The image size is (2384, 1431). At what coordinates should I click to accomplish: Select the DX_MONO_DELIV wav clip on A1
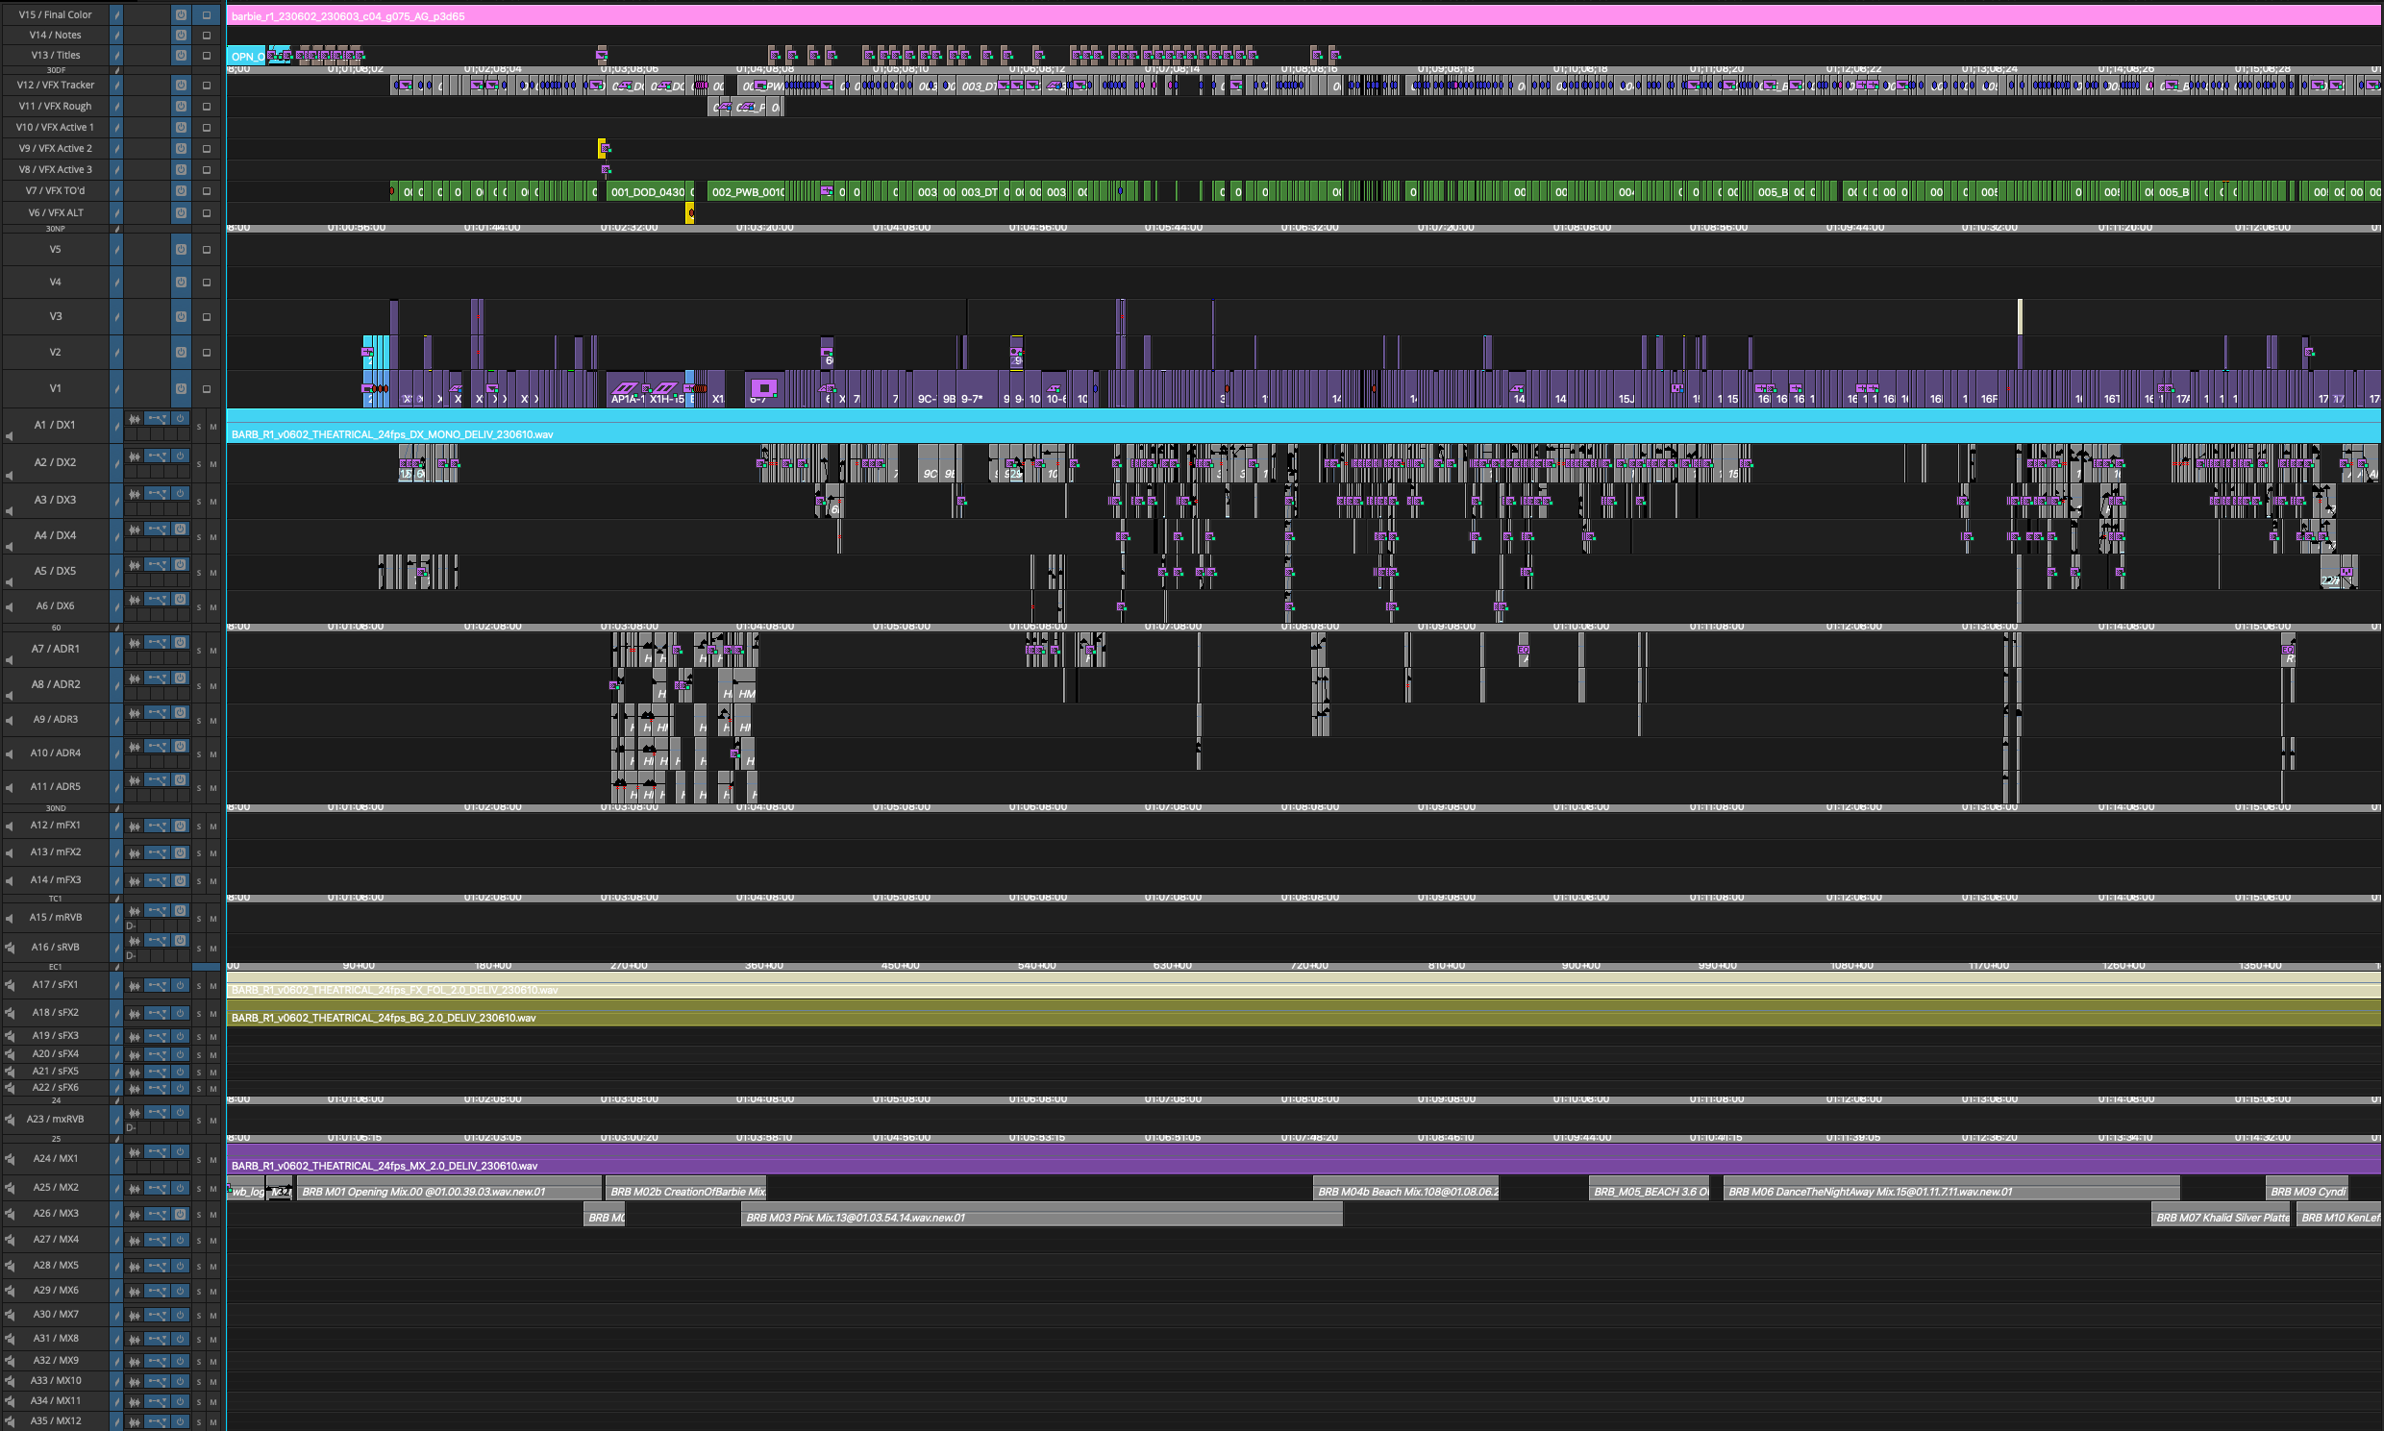pos(1304,425)
